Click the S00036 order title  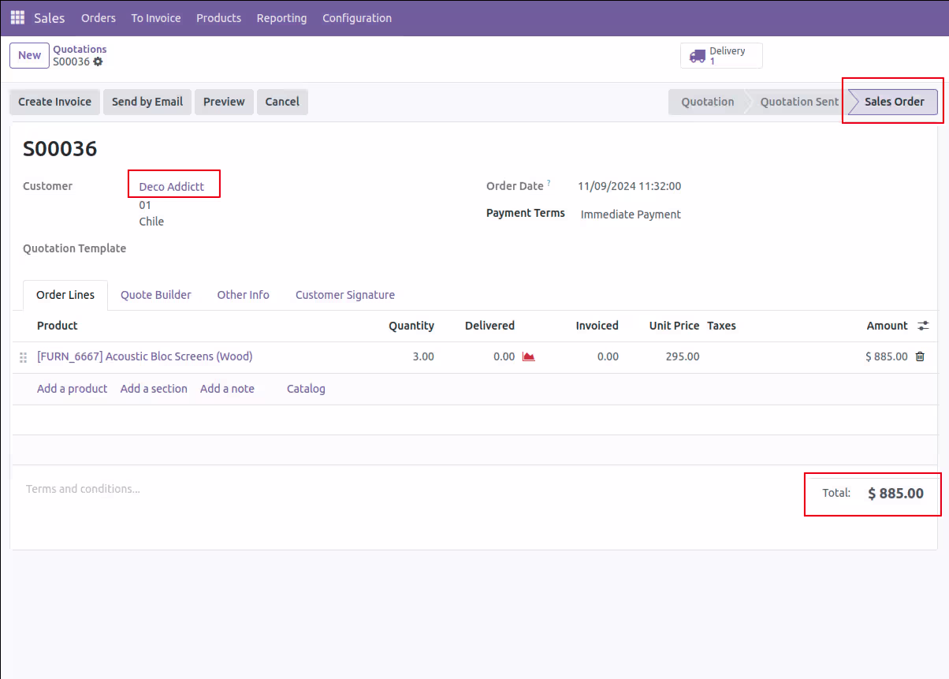point(60,148)
